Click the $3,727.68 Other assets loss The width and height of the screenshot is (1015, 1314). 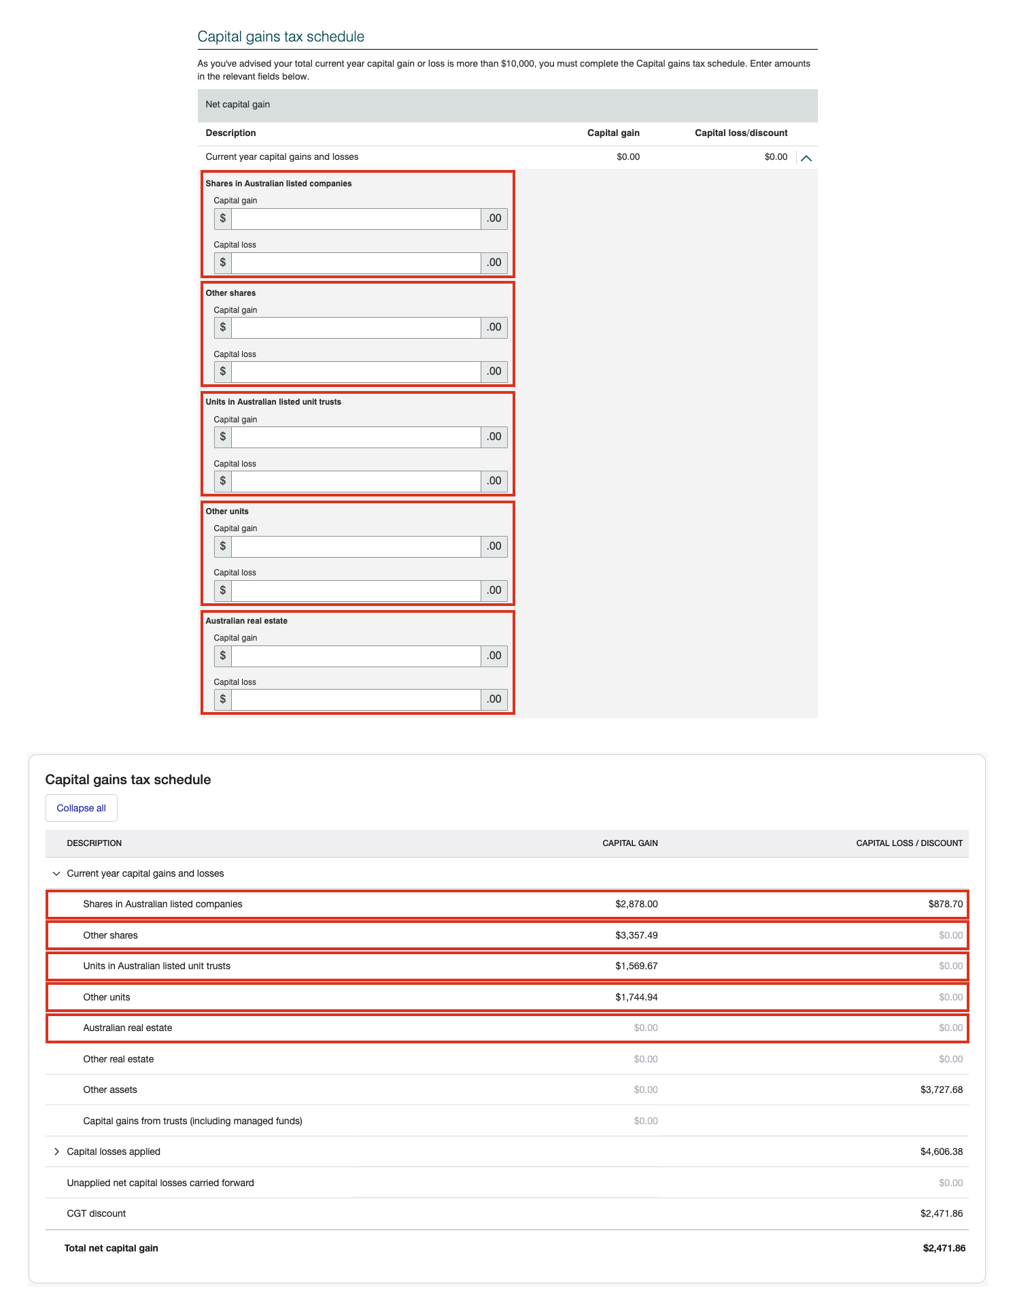(942, 1090)
